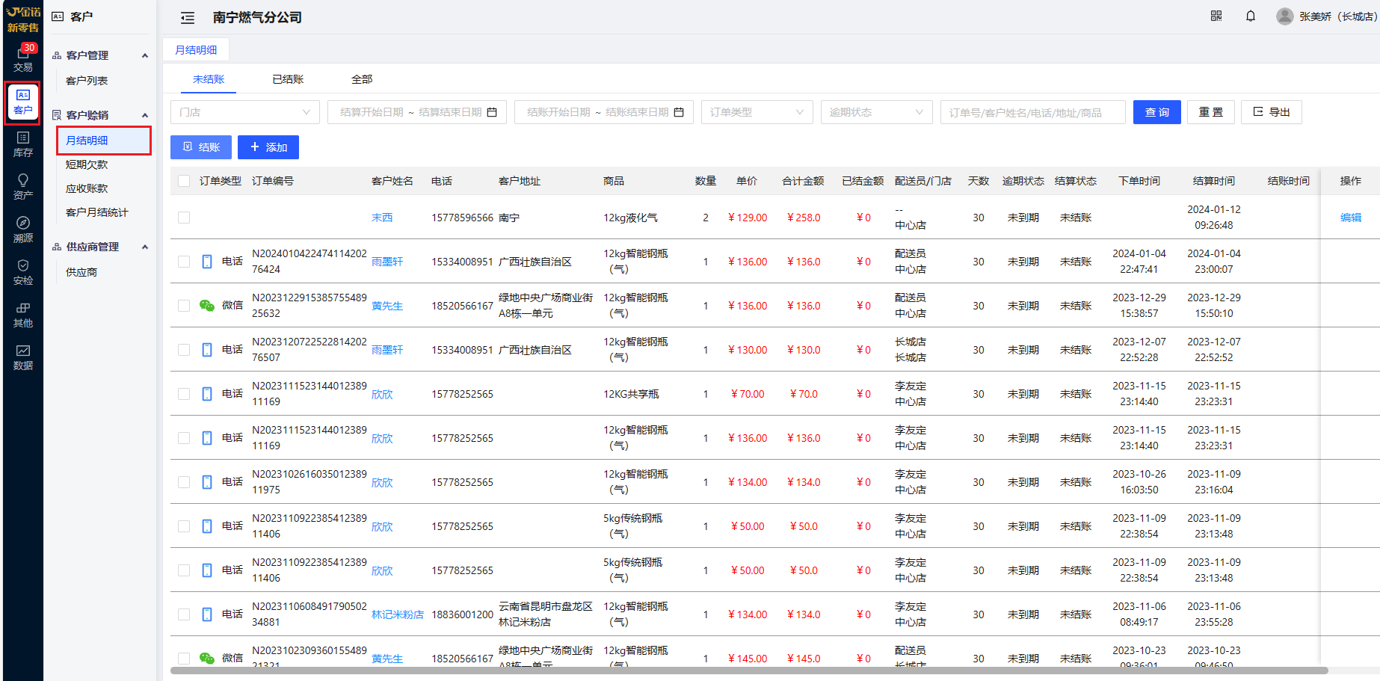Viewport: 1380px width, 681px height.
Task: Check the 林记米粉店 order row
Action: (184, 614)
